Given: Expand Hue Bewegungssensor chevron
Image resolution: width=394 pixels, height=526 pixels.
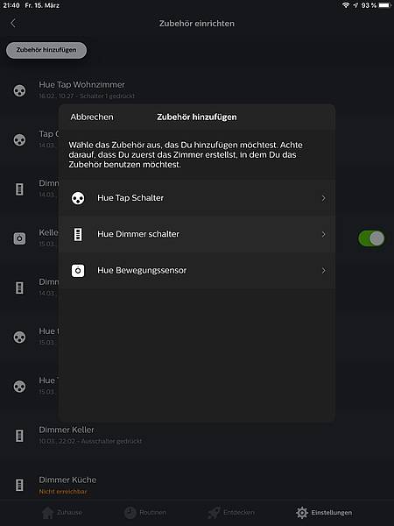Looking at the screenshot, I should click(323, 270).
